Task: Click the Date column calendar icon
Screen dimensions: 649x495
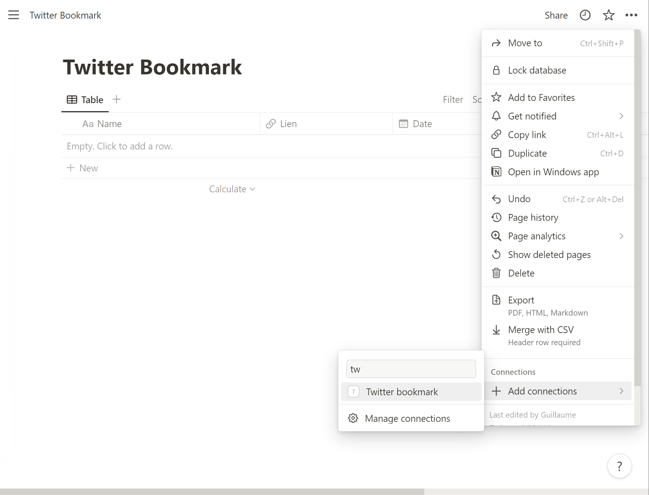Action: [x=403, y=124]
